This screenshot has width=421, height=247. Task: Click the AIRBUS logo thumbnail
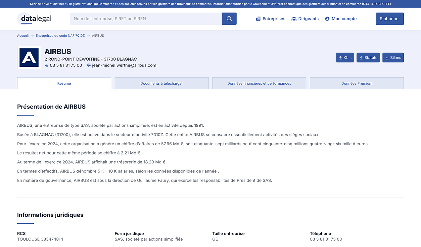click(29, 57)
